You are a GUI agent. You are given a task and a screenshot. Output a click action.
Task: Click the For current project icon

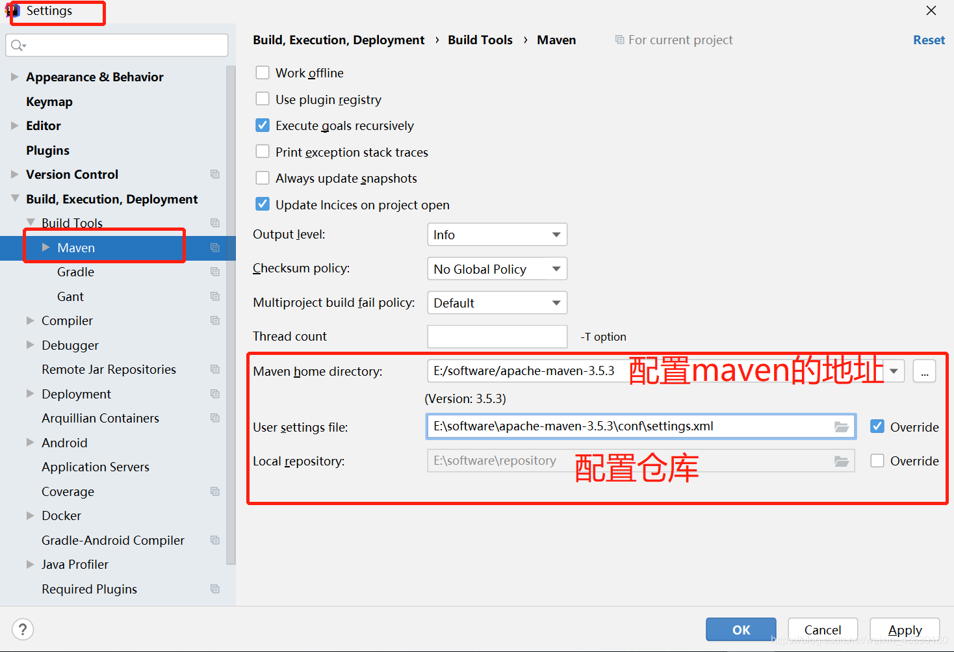(x=620, y=40)
